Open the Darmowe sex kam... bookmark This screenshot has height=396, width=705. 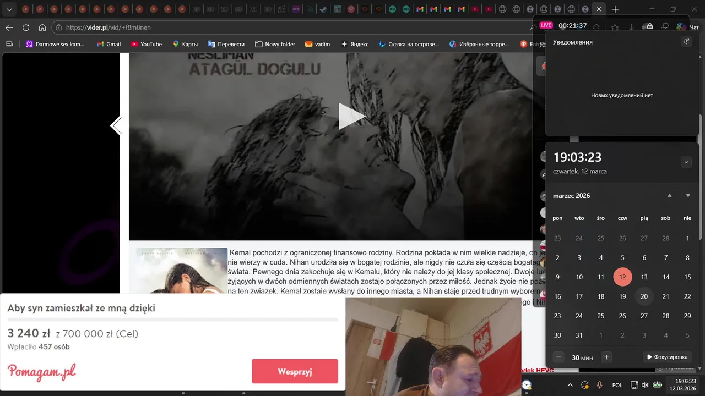click(x=55, y=44)
